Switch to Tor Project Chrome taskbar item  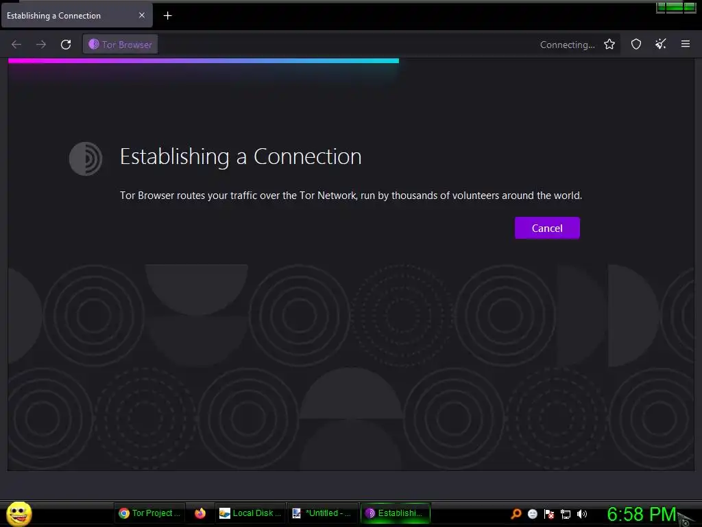149,513
